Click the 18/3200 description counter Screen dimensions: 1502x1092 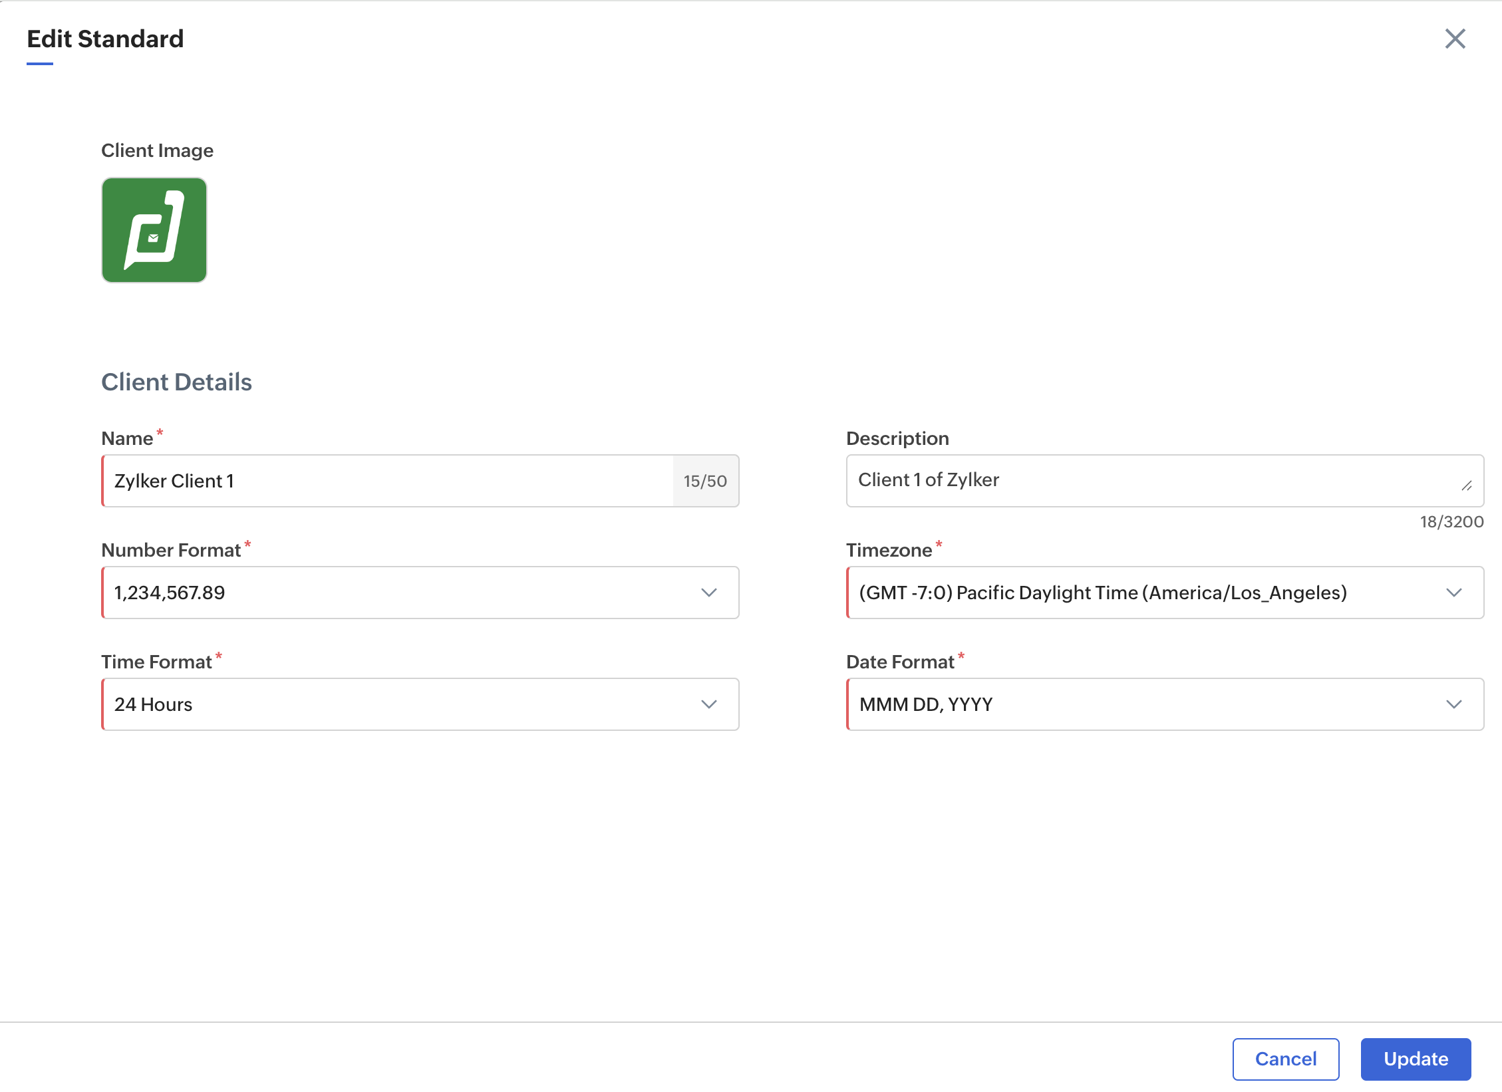coord(1451,522)
